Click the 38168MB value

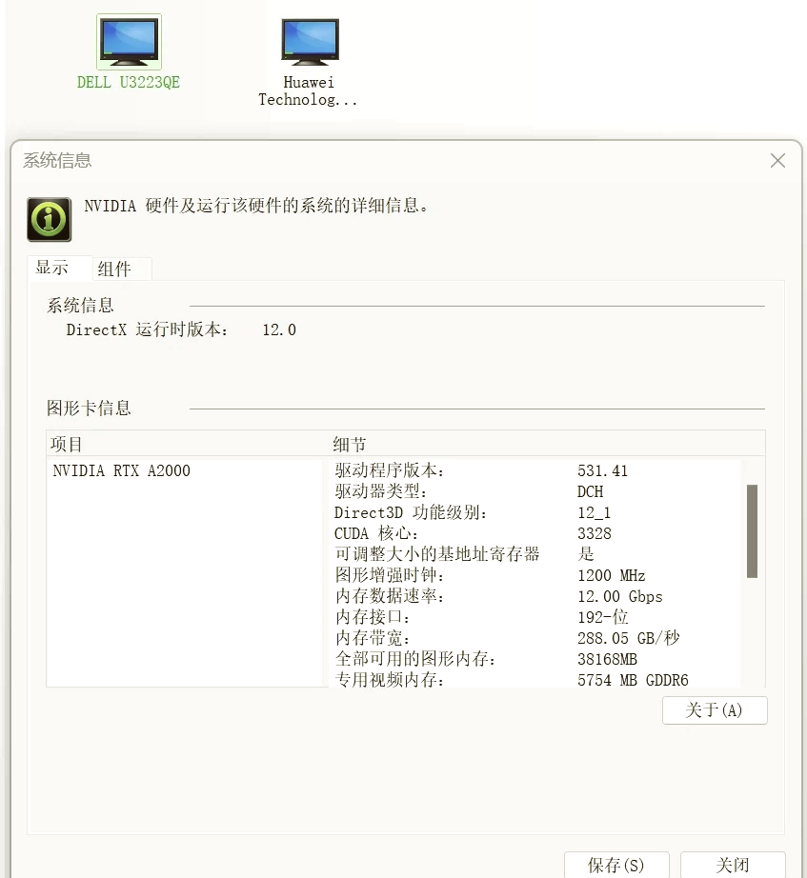pyautogui.click(x=607, y=659)
